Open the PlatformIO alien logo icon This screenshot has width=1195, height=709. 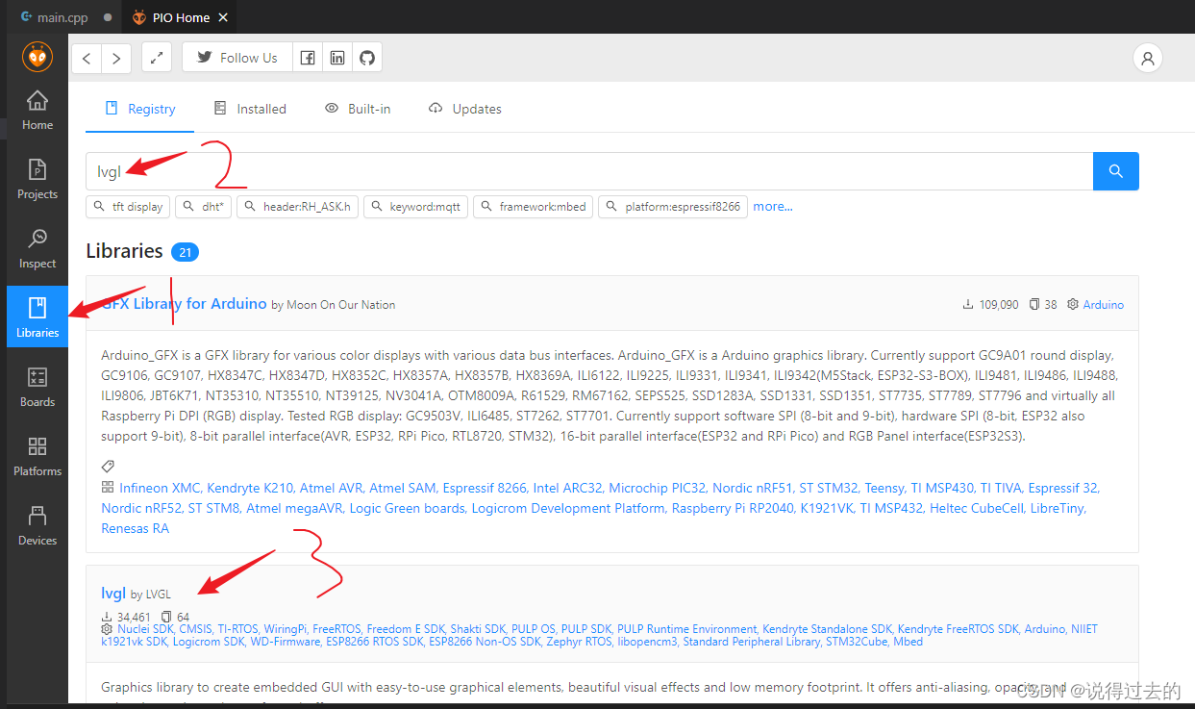[37, 57]
